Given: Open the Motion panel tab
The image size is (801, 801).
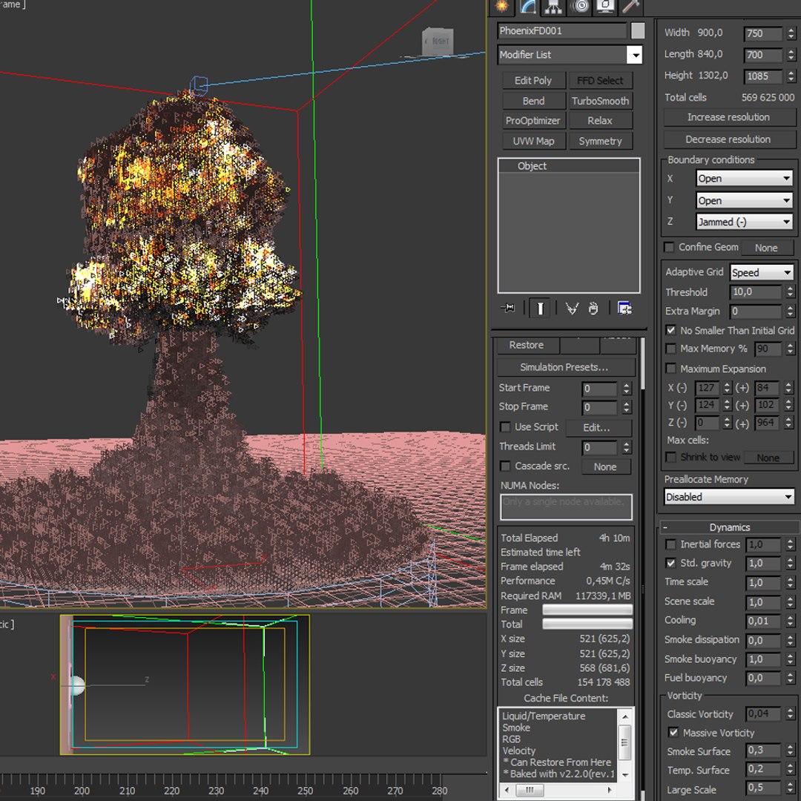Looking at the screenshot, I should coord(580,7).
